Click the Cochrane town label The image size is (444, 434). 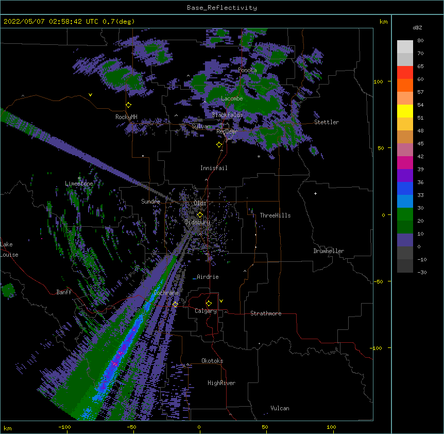tap(166, 293)
